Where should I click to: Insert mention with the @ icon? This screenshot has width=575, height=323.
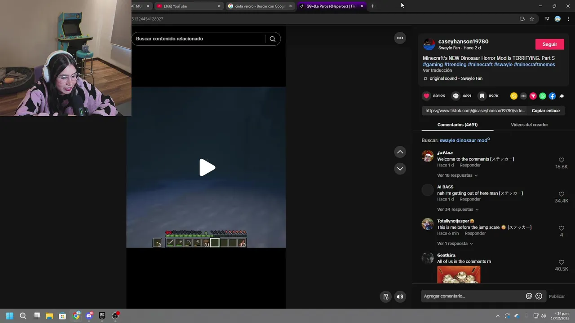point(529,296)
